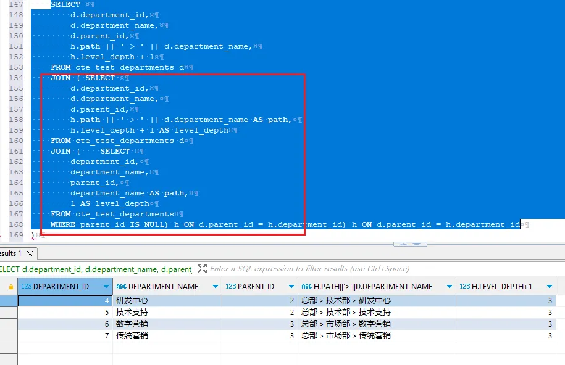
Task: Click line number 154 in the gutter
Action: [x=16, y=78]
